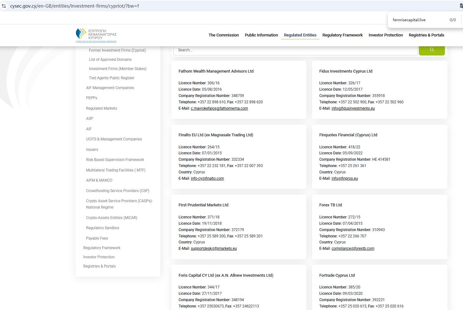The image size is (463, 310).
Task: Open Regulatory Framework top menu
Action: point(342,35)
